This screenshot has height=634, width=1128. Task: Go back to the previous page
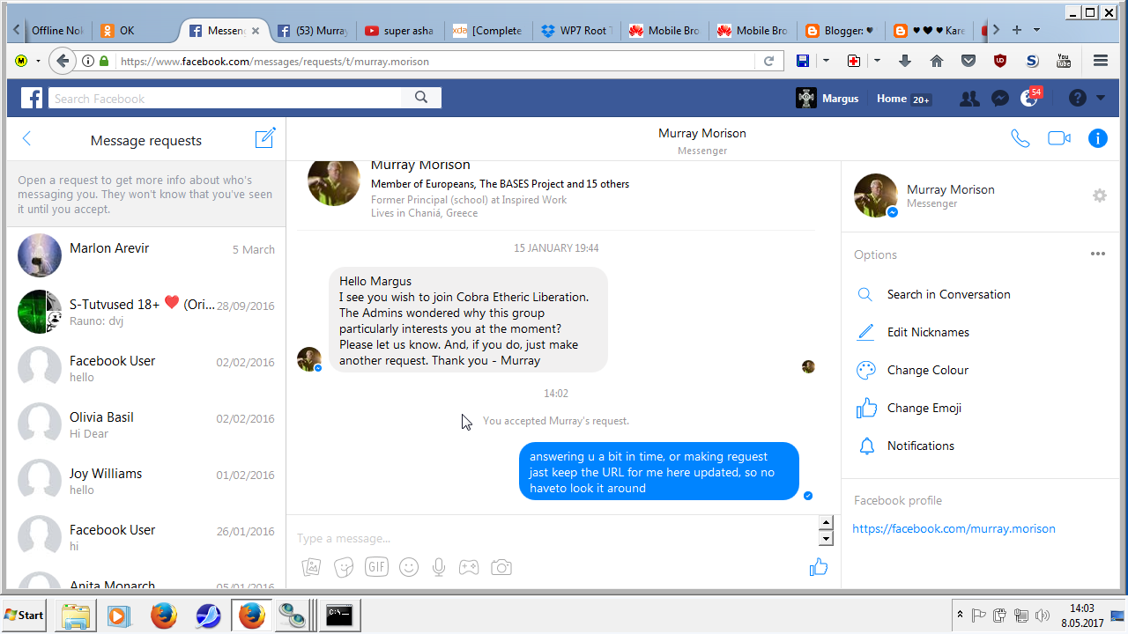tap(62, 61)
